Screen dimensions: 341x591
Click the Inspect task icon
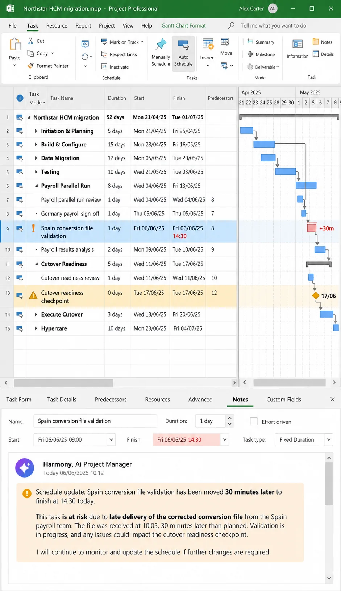point(208,44)
